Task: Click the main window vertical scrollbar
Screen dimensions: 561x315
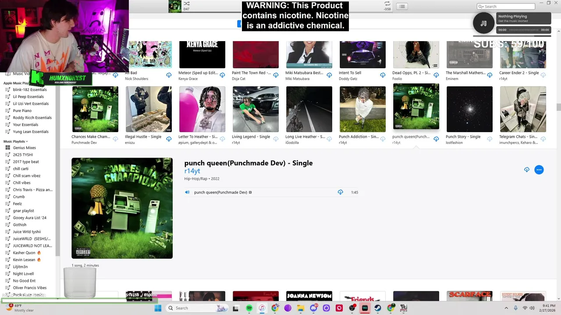Action: click(x=558, y=107)
